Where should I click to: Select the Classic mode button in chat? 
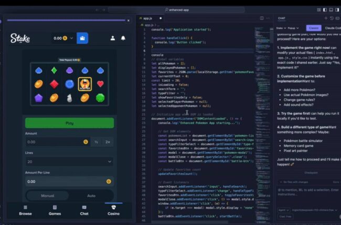pos(313,28)
